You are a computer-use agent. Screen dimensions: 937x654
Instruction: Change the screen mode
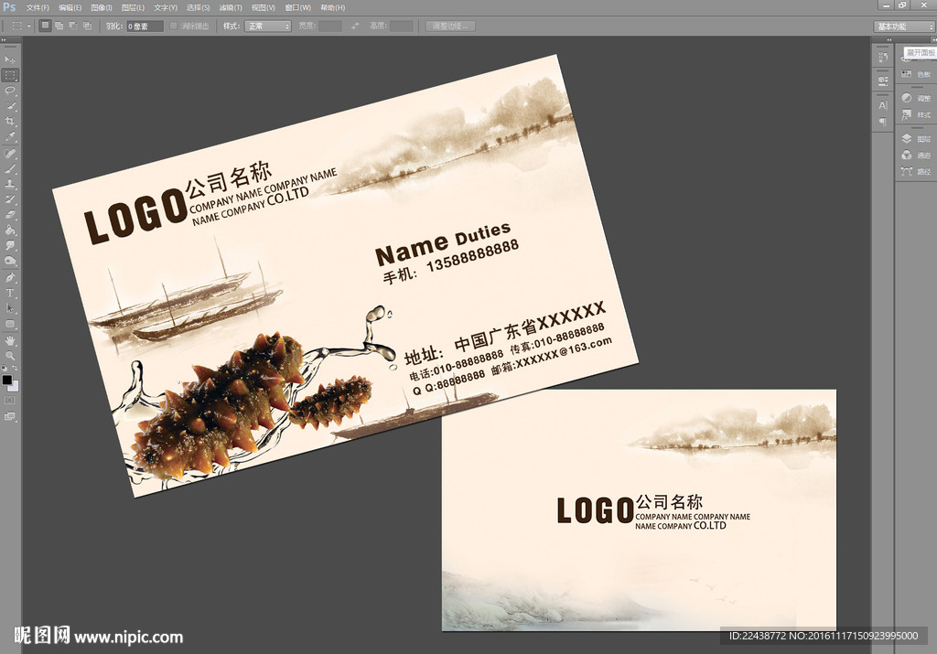[10, 416]
